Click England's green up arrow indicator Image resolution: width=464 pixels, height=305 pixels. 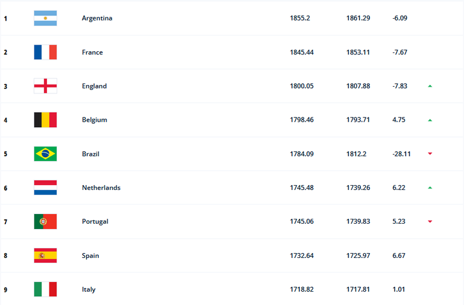pos(430,86)
